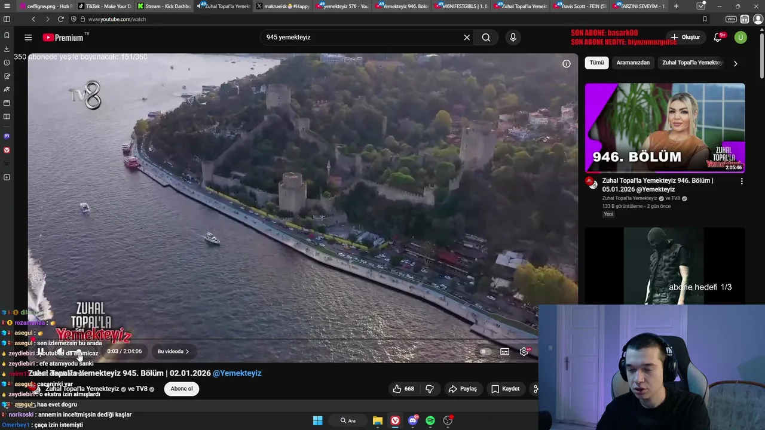Switch to M6NIFESTGIRLS tab

point(462,6)
